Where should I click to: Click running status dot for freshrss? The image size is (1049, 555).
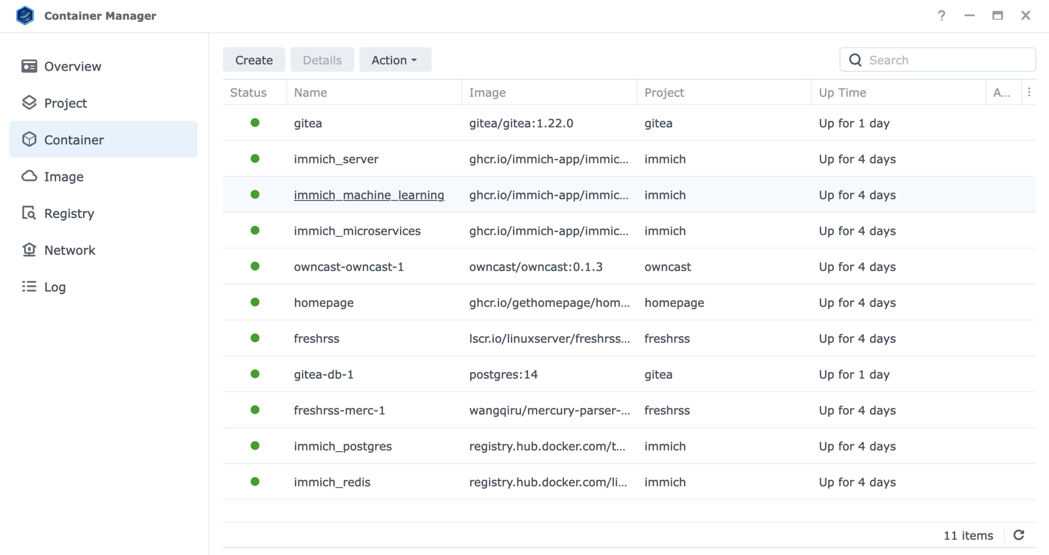(x=254, y=338)
